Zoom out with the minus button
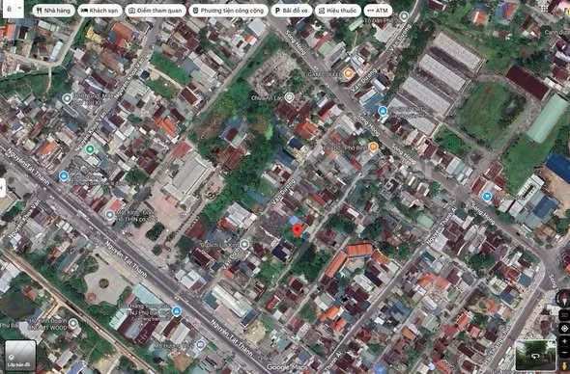 [564, 352]
